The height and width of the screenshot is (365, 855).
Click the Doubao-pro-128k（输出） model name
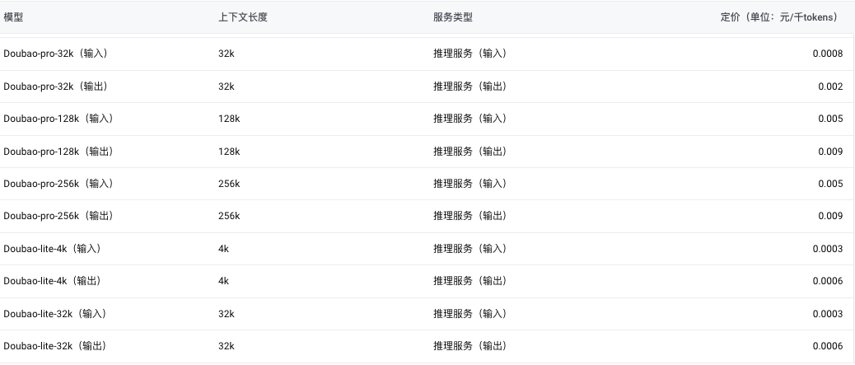coord(60,151)
